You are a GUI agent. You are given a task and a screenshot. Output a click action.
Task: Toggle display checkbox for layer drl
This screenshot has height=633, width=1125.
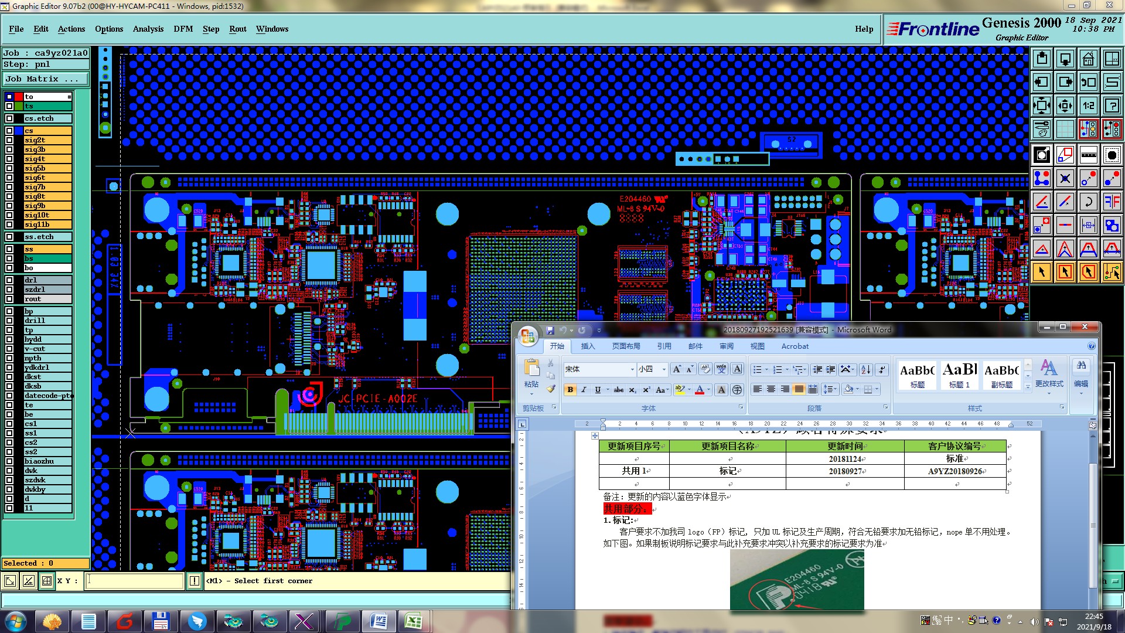tap(9, 280)
